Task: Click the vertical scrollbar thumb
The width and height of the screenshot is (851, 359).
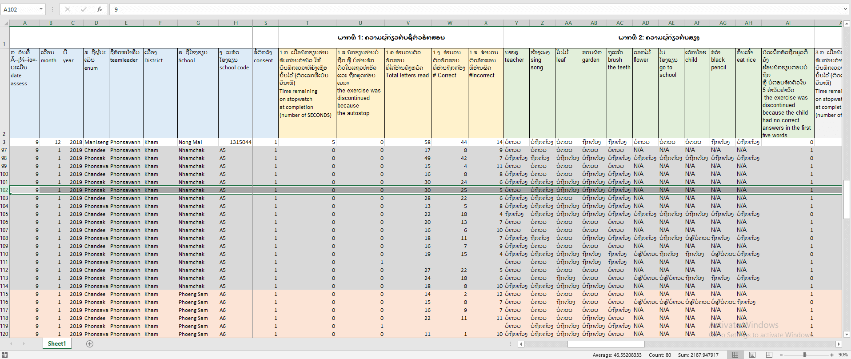Action: (x=847, y=199)
